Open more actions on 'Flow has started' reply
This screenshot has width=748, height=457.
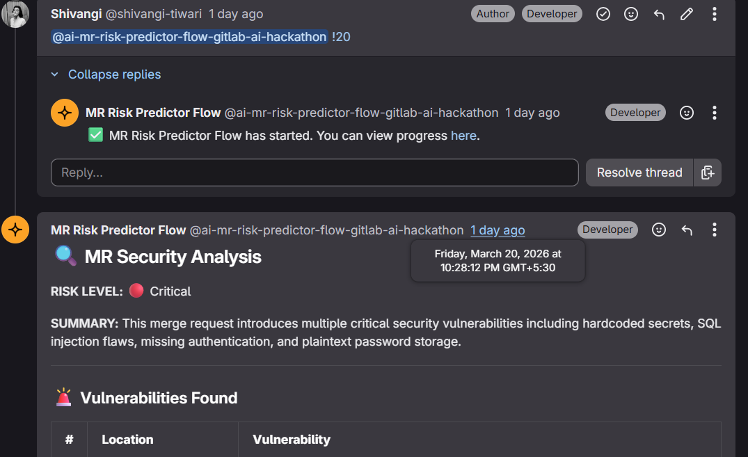pos(715,113)
